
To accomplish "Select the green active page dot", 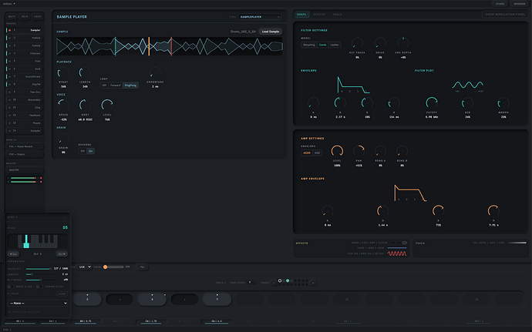I will coord(288,281).
